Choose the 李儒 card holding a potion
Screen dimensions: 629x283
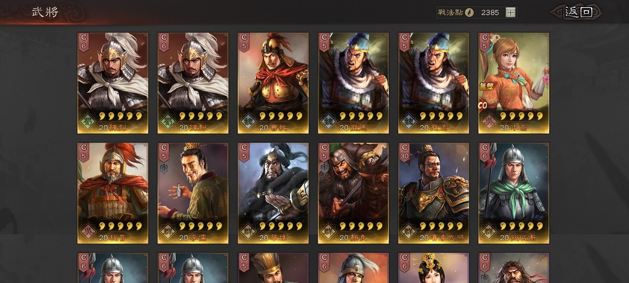pos(193,193)
